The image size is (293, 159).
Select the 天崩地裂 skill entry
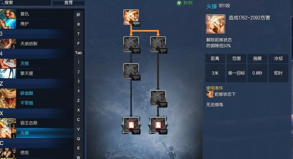(x=37, y=44)
